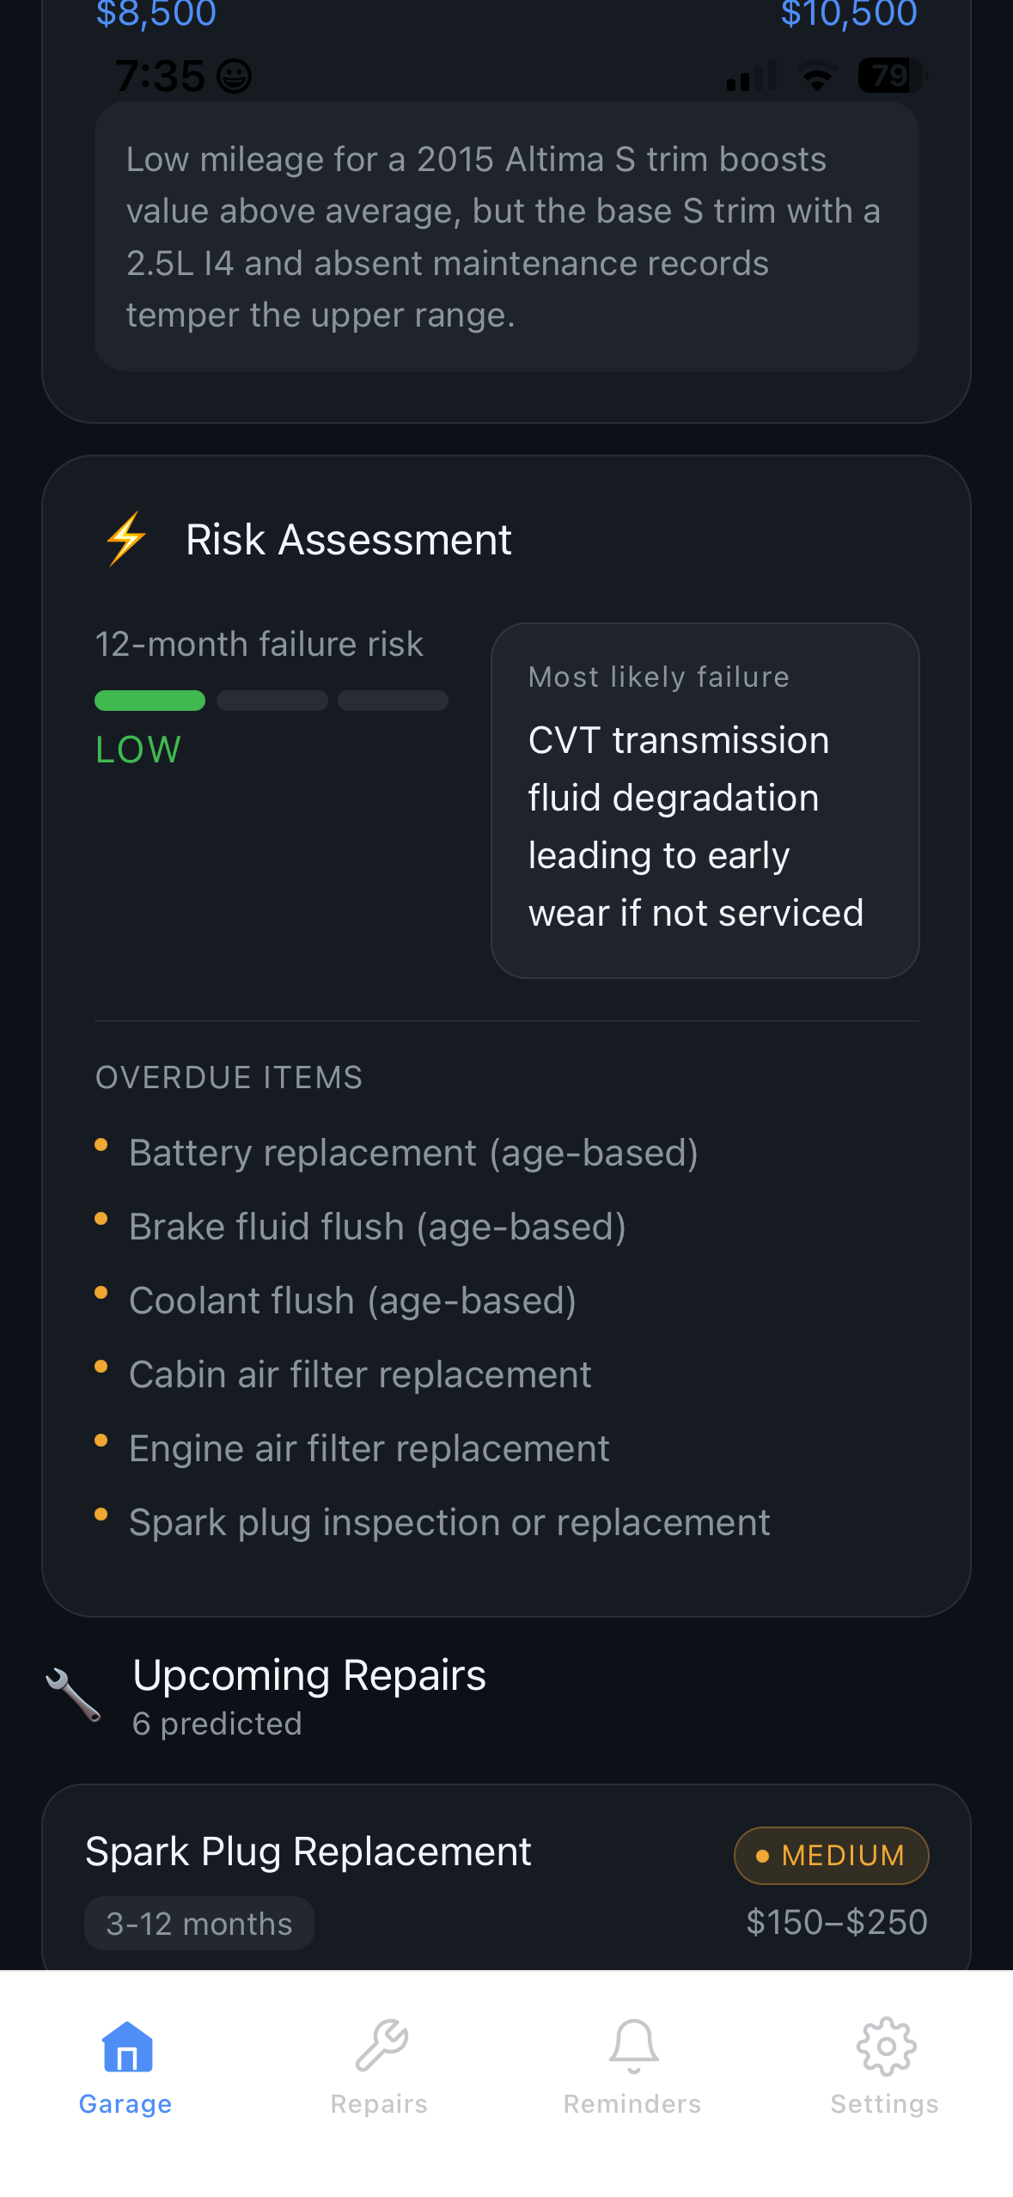1013x2197 pixels.
Task: Open the Repairs wrench icon in tab bar
Action: pos(379,2046)
